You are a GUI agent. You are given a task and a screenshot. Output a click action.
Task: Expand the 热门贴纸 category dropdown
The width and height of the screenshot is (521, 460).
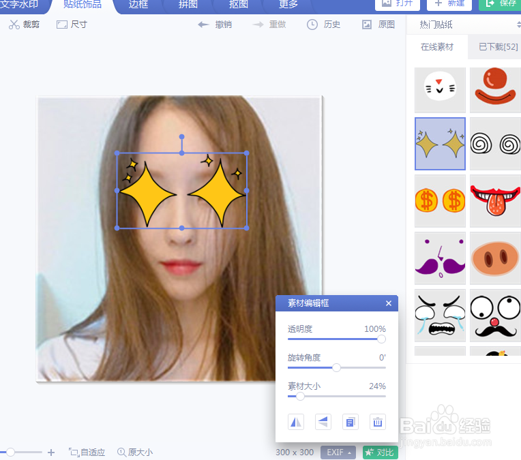point(519,25)
